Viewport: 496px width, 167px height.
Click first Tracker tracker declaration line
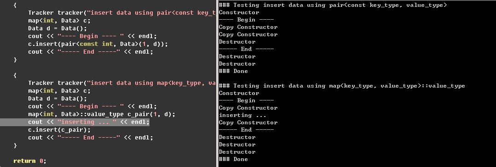point(122,13)
